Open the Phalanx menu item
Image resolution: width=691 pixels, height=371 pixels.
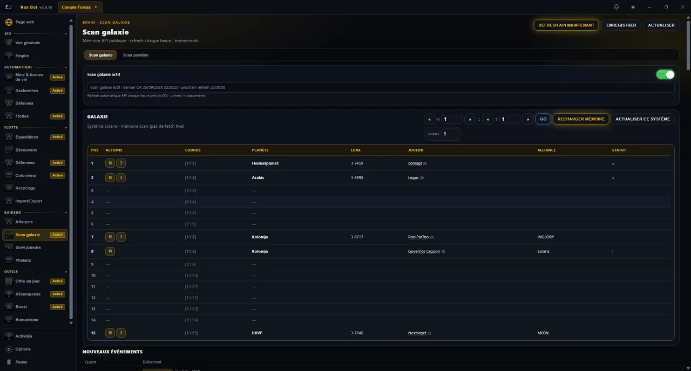(36, 260)
